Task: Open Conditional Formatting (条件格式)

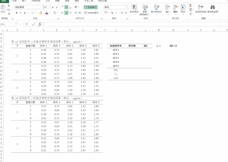Action: [134, 9]
